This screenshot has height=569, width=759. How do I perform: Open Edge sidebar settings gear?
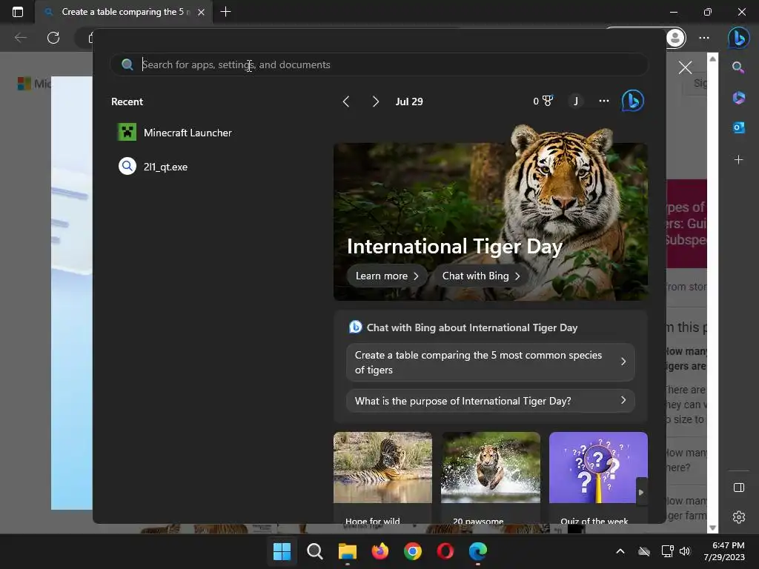739,517
